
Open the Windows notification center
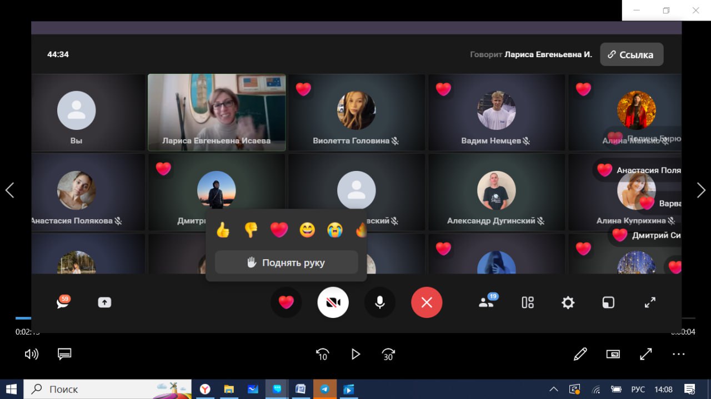[689, 389]
